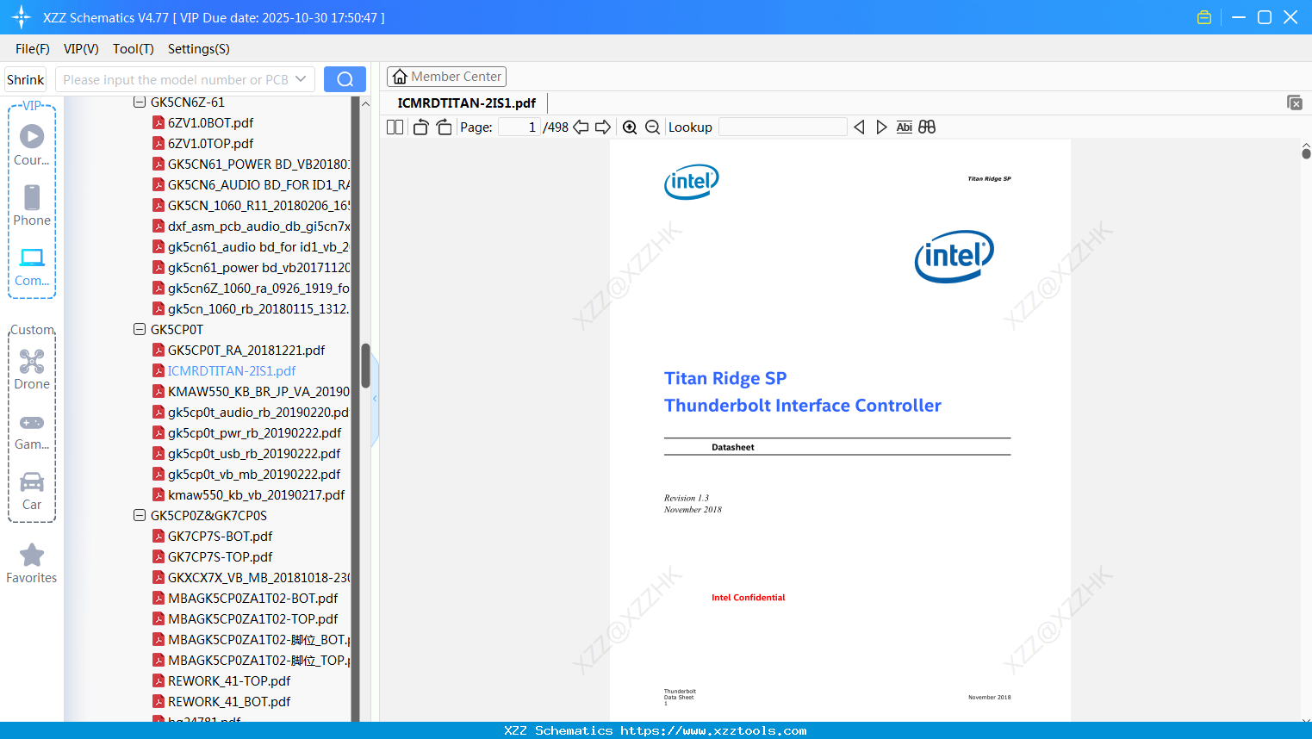Rotate page clockwise

click(444, 127)
